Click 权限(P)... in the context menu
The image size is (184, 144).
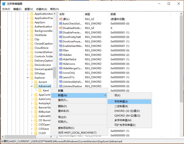click(63, 122)
